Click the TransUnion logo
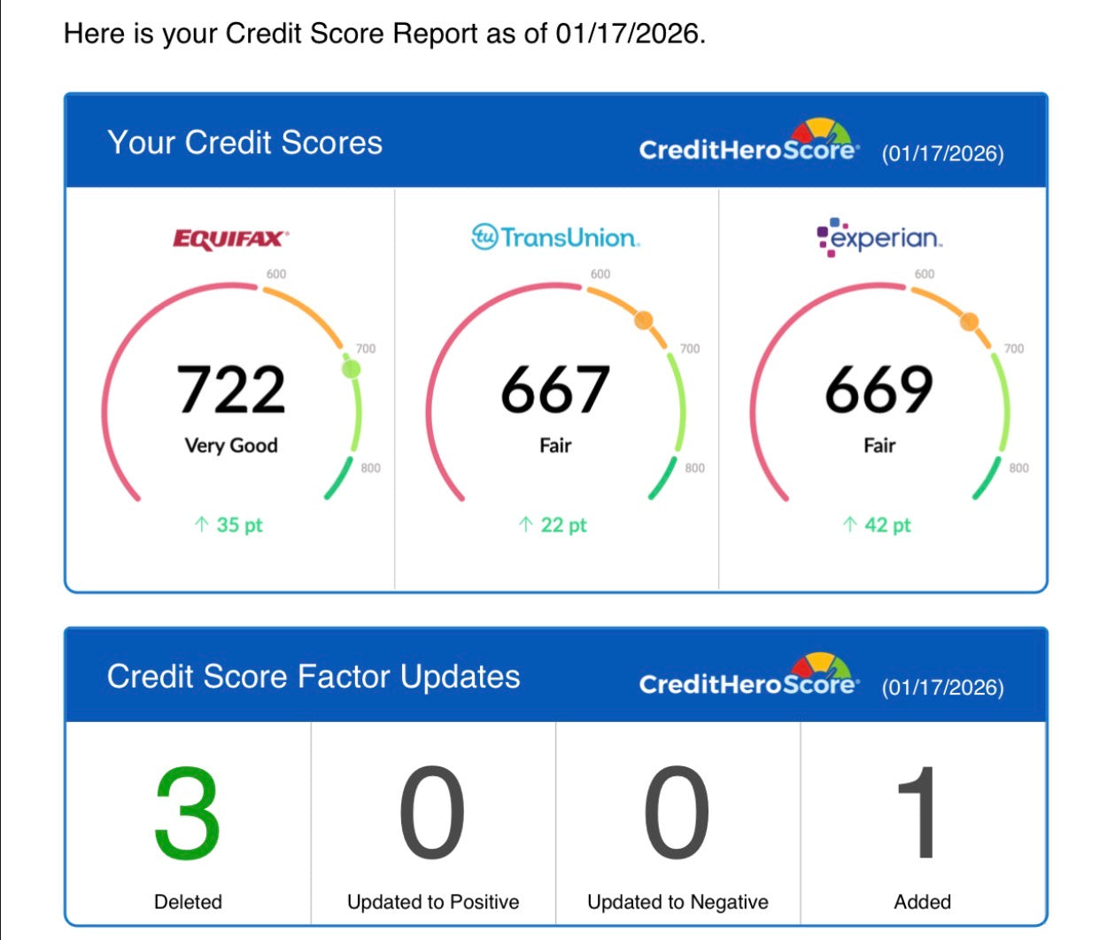The height and width of the screenshot is (940, 1107). (x=555, y=237)
